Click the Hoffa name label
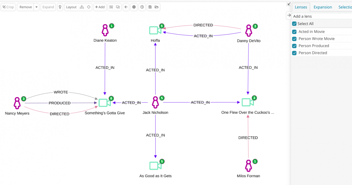This screenshot has height=185, width=352. 155,40
